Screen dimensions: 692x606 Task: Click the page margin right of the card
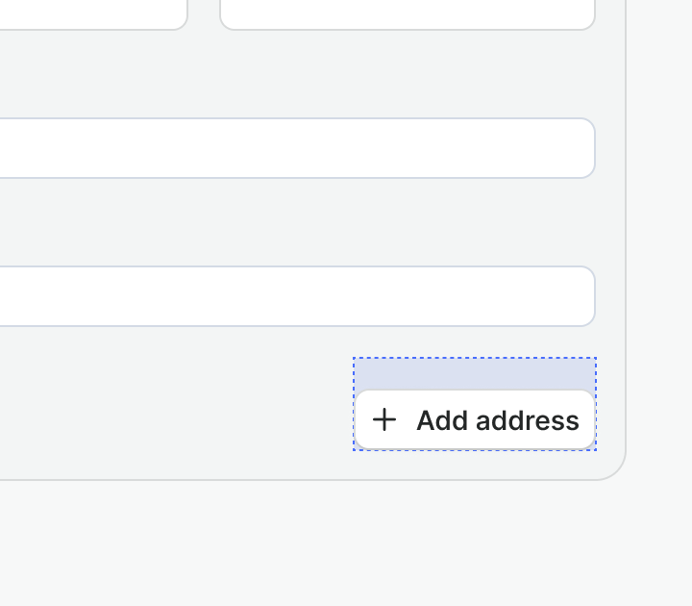(659, 240)
